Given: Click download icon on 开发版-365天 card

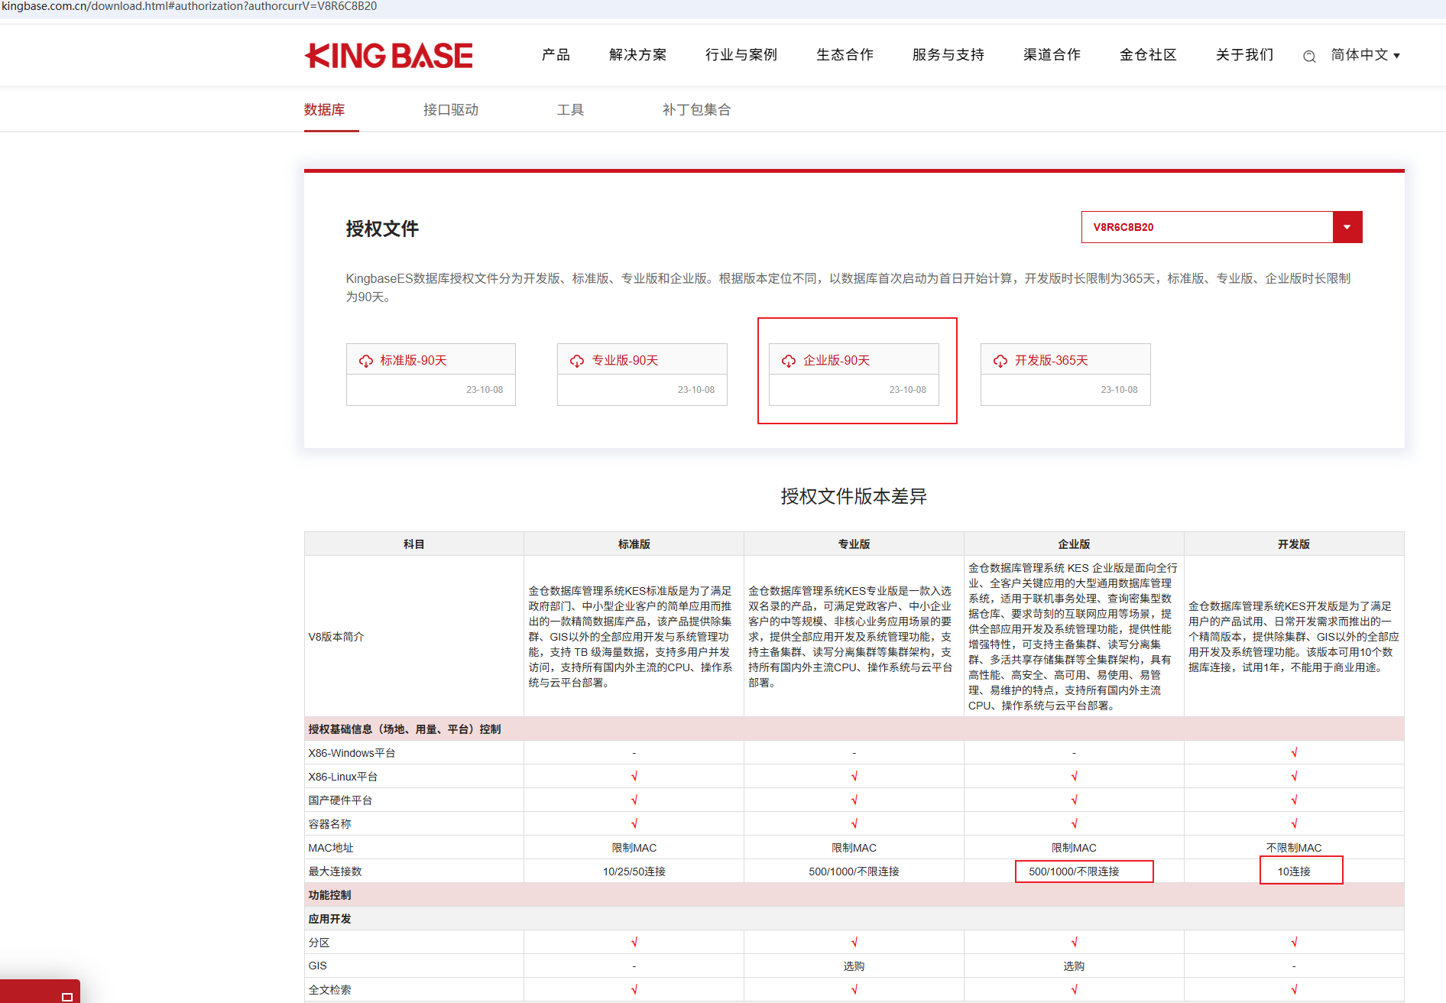Looking at the screenshot, I should 1000,359.
